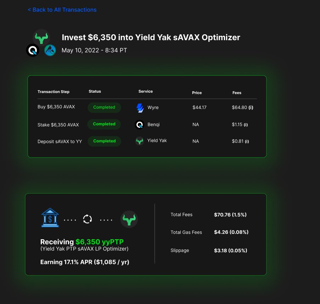Click the page title Invest $6,350 heading
Viewport: 320px width, 304px height.
pyautogui.click(x=151, y=38)
